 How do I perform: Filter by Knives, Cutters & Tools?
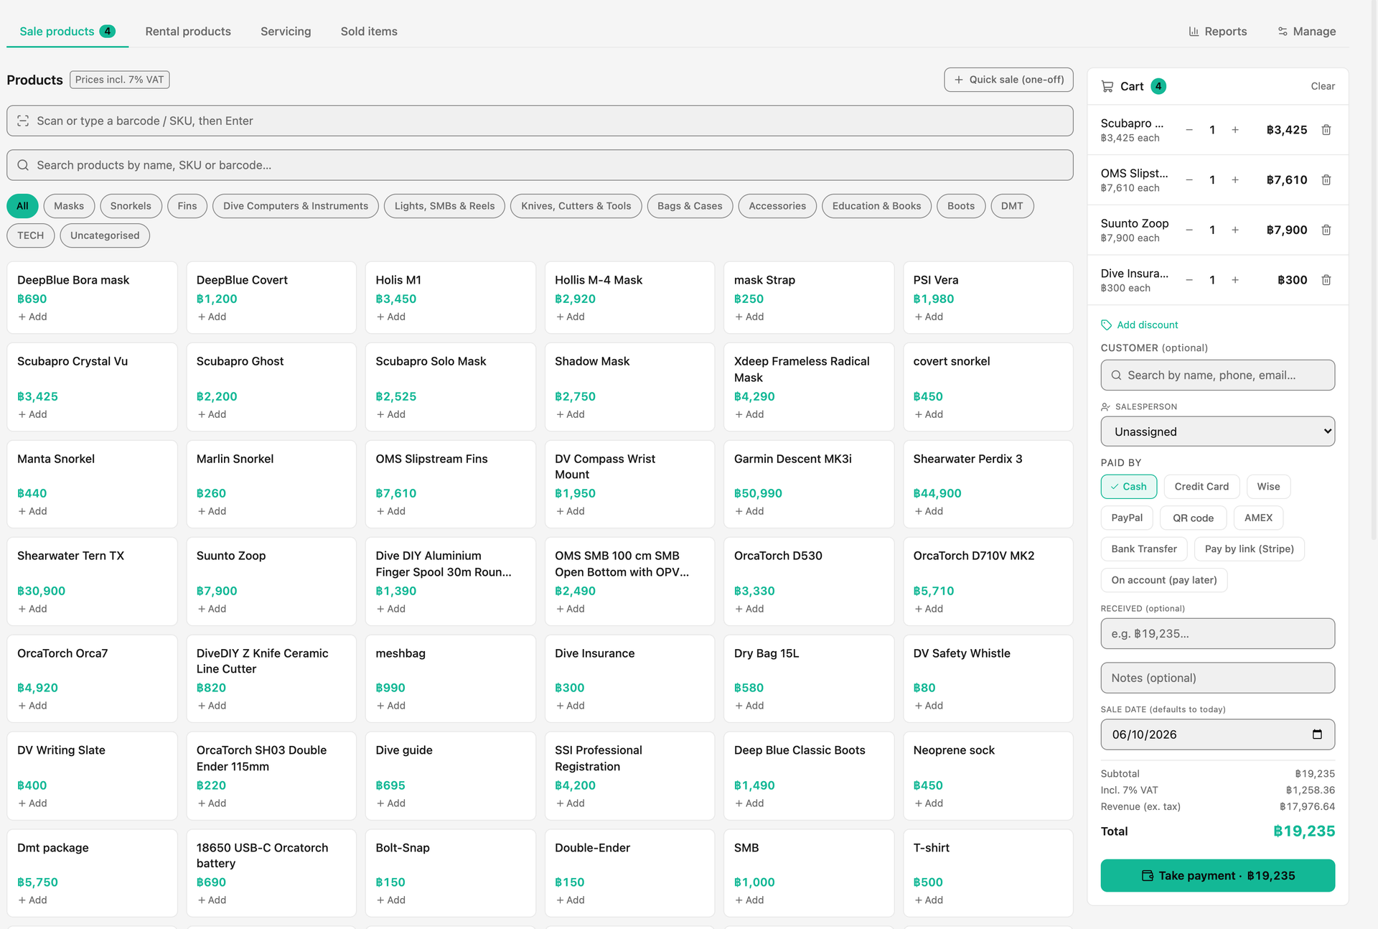pos(576,206)
